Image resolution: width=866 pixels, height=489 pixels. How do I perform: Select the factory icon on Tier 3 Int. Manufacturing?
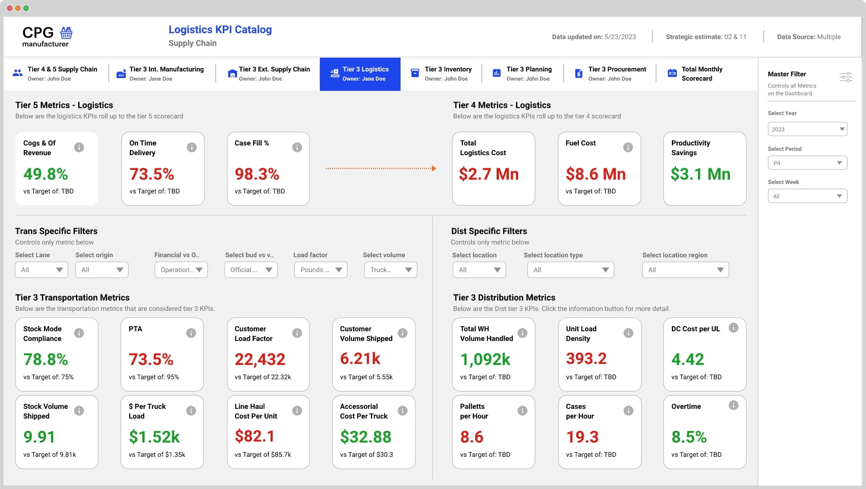121,74
